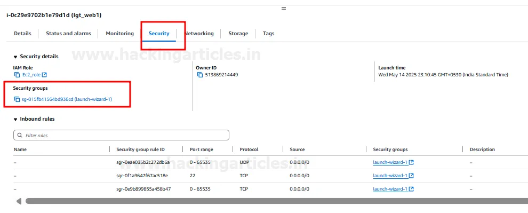Click the horizontal scrollbar track
The width and height of the screenshot is (528, 213).
tap(276, 201)
